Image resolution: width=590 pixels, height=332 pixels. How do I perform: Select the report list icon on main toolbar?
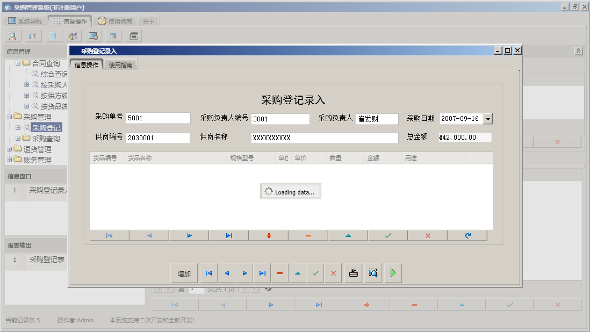click(x=32, y=35)
